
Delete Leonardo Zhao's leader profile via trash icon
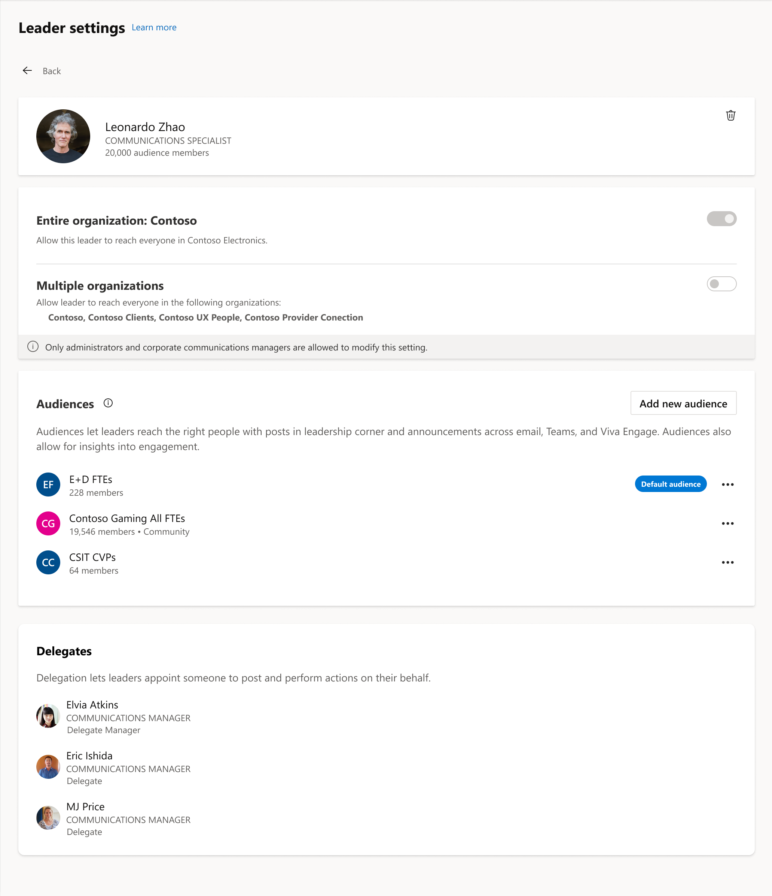[x=730, y=115]
